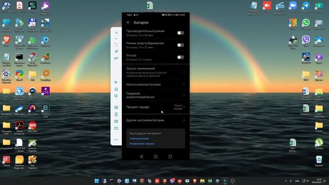Open Viber from the taskbar
Image resolution: width=329 pixels, height=185 pixels.
172,181
